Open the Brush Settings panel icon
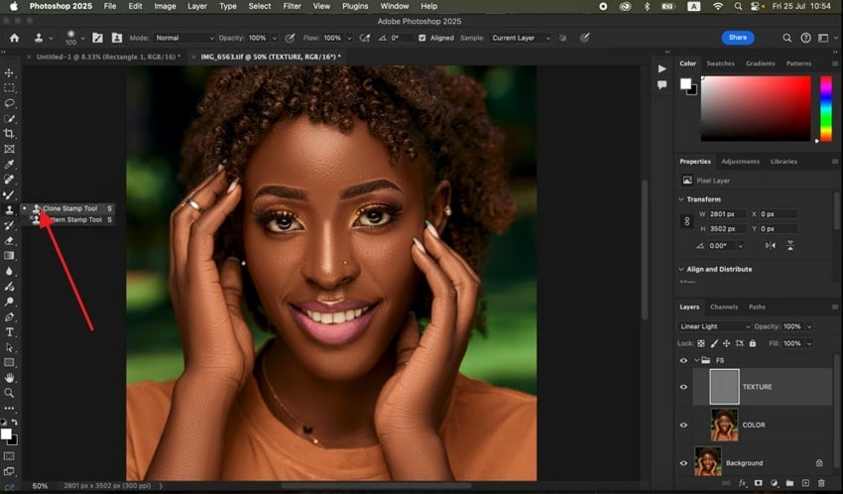The width and height of the screenshot is (843, 494). click(x=97, y=38)
